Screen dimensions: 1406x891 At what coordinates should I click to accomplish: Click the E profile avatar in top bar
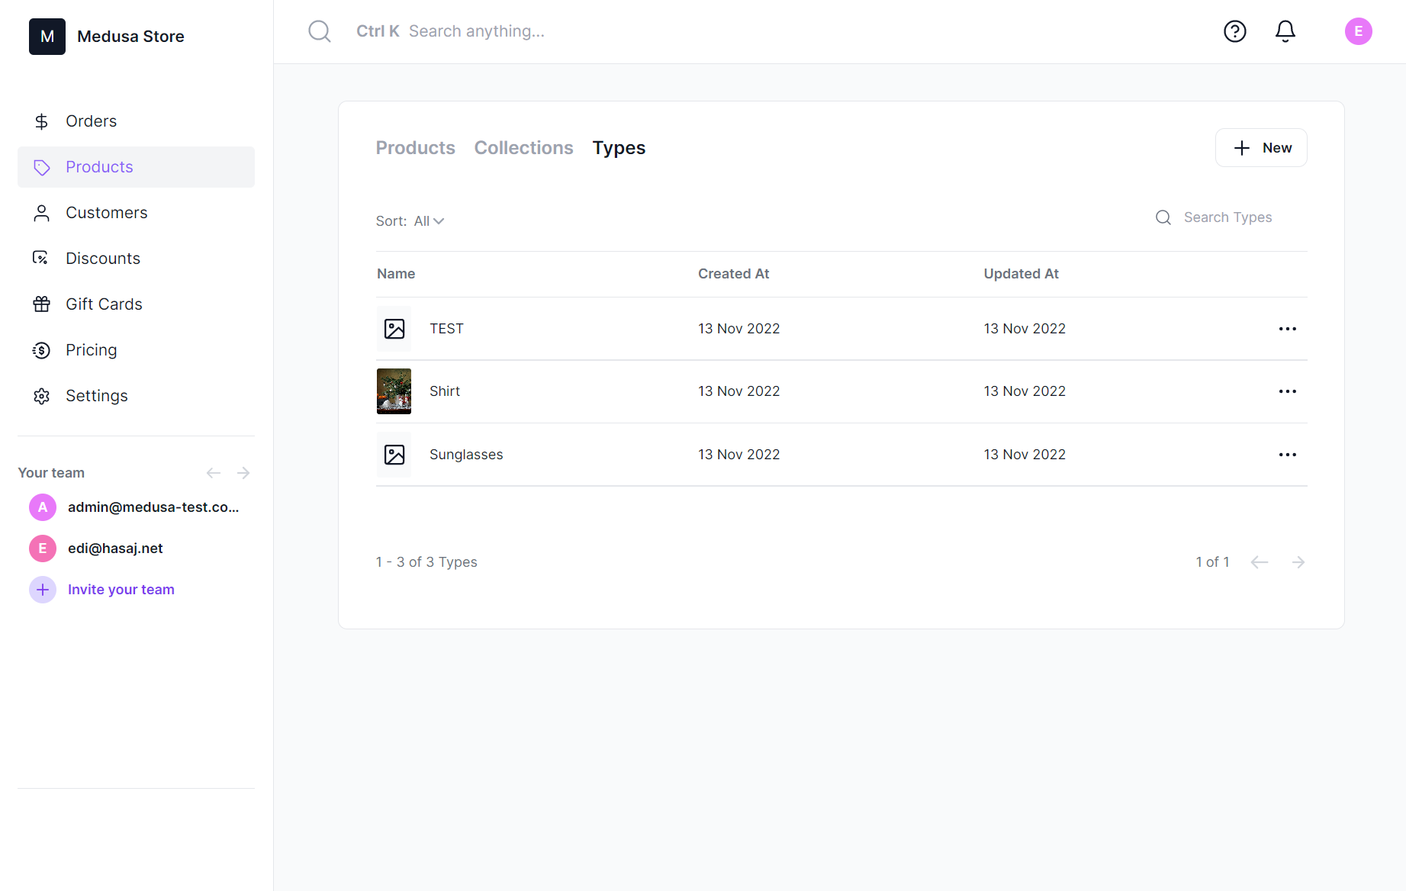1358,31
